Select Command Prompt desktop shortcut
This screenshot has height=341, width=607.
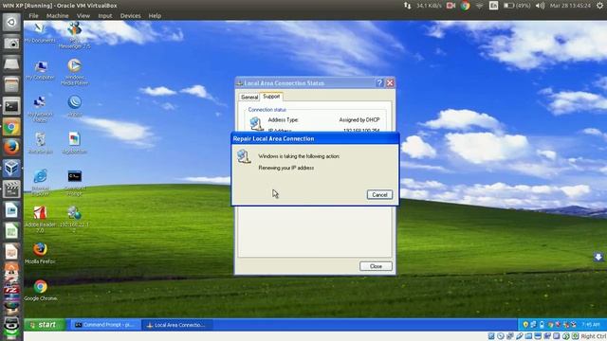click(74, 182)
